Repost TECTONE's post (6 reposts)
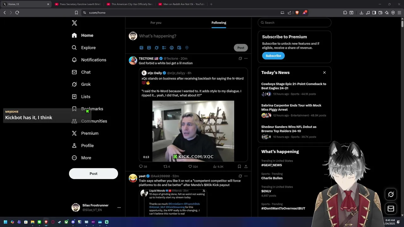Image resolution: width=404 pixels, height=227 pixels. click(167, 166)
